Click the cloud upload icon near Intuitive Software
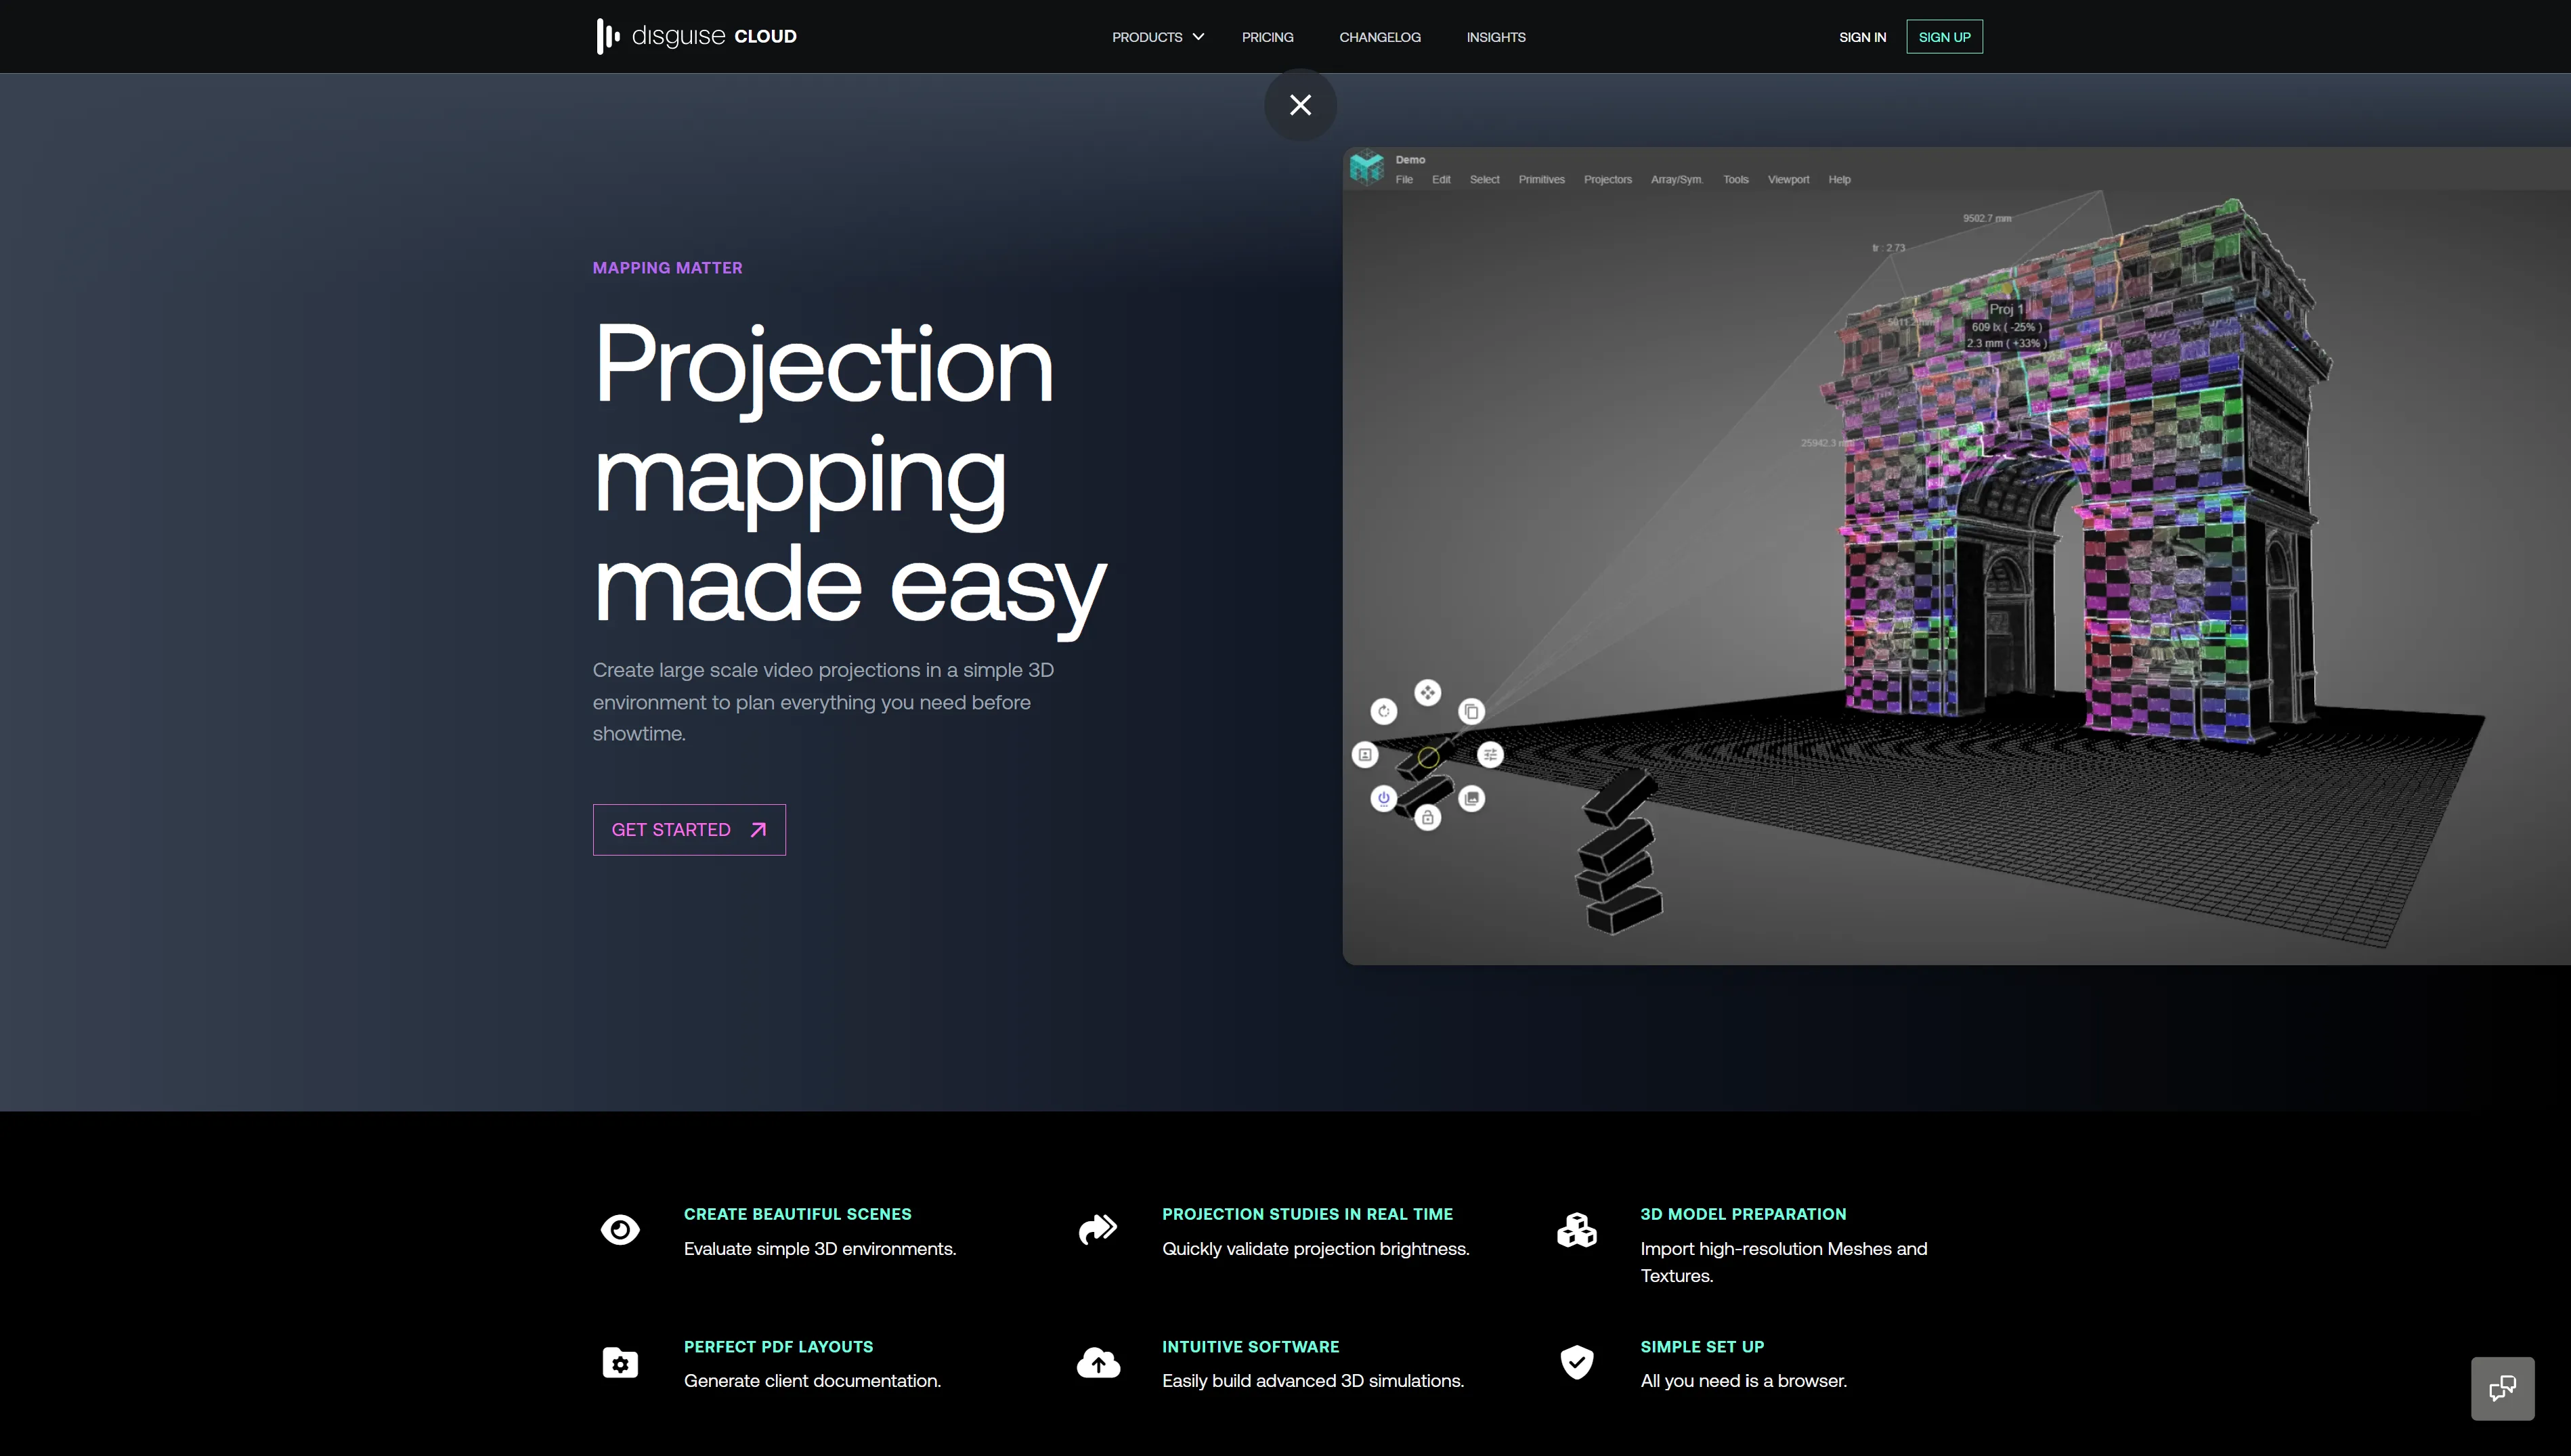This screenshot has width=2571, height=1456. [x=1097, y=1362]
